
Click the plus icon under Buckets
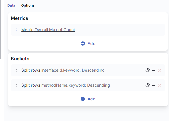point(83,99)
